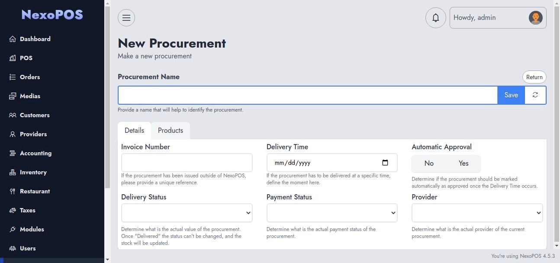
Task: Open the Customers menu item
Action: tap(52, 115)
